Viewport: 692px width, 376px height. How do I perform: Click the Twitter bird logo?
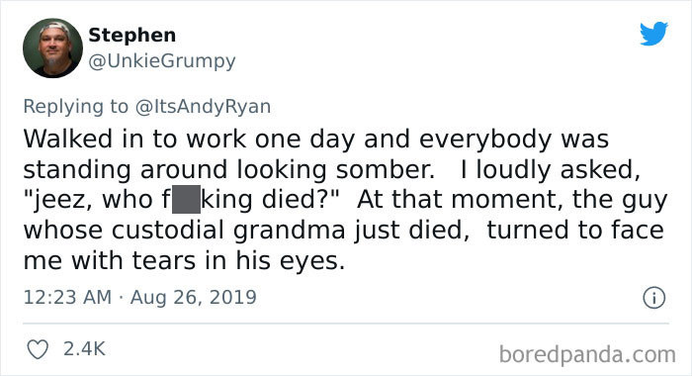(x=653, y=33)
